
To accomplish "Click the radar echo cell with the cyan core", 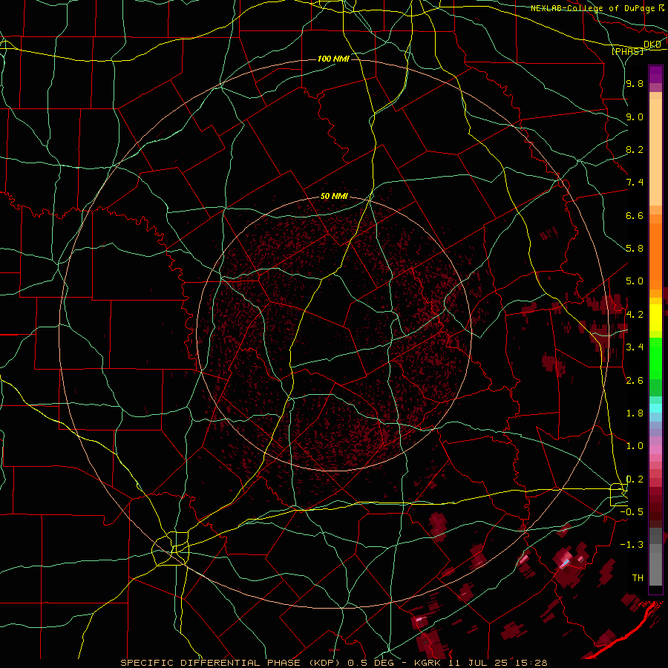I will (x=565, y=563).
